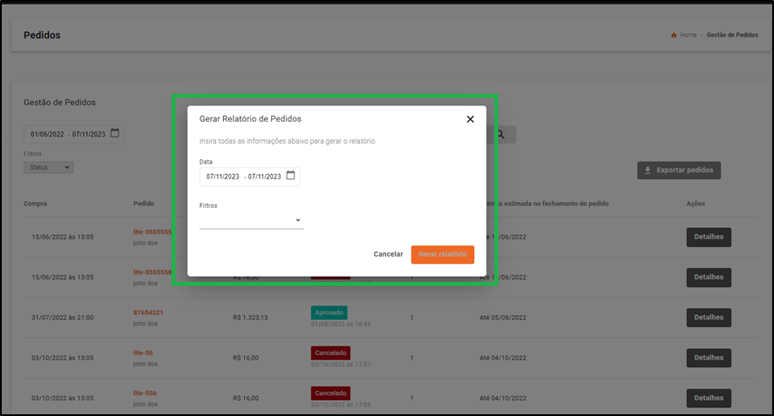This screenshot has width=774, height=416.
Task: Open order link lite-556
Action: (145, 393)
